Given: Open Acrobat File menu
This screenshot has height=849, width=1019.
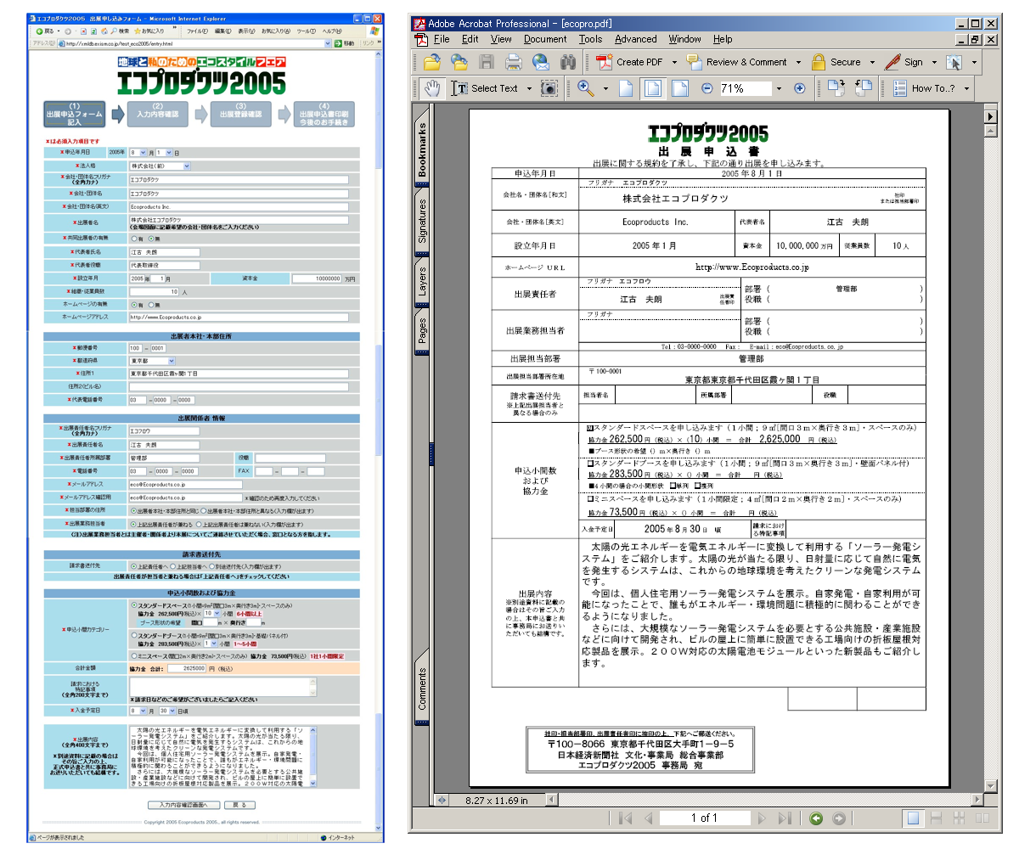Looking at the screenshot, I should click(x=441, y=39).
